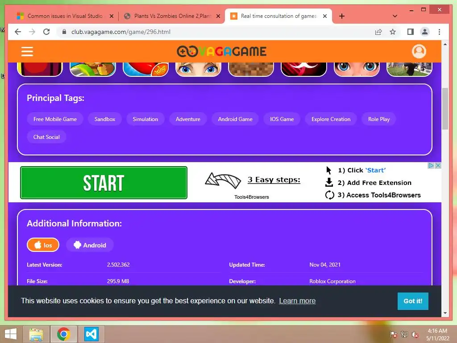Go to the VagaGame logo homepage
457x343 pixels.
[221, 51]
